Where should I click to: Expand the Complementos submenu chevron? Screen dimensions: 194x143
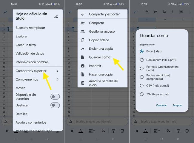point(58,79)
